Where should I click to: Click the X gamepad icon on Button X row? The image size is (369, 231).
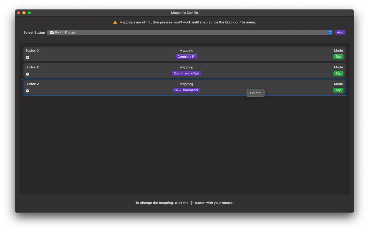27,57
